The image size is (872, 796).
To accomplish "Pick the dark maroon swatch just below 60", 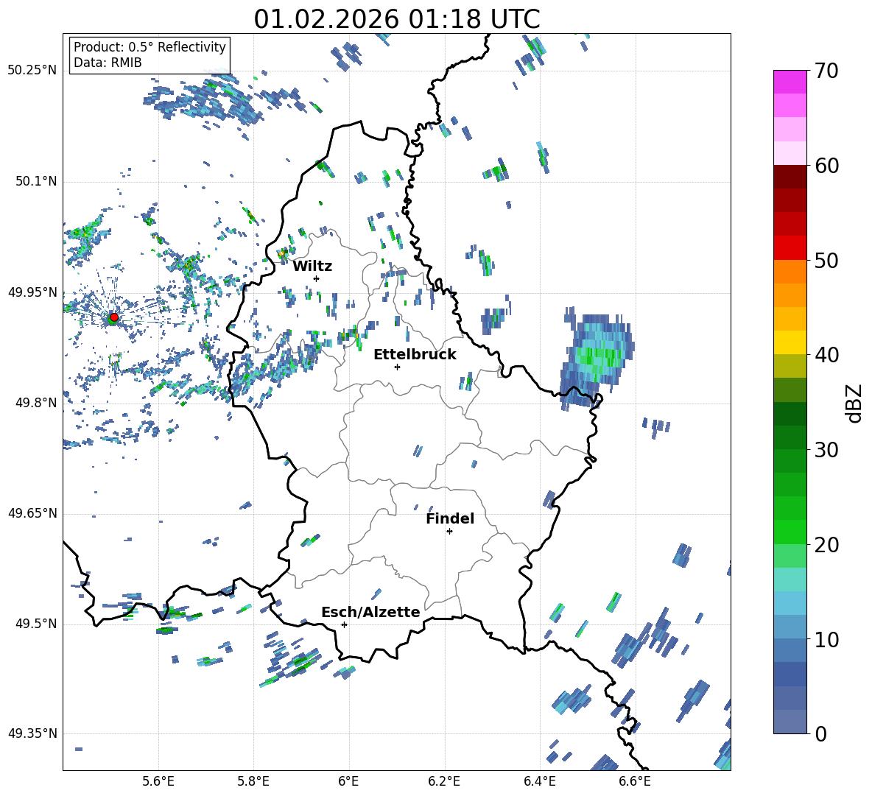I will coord(790,176).
